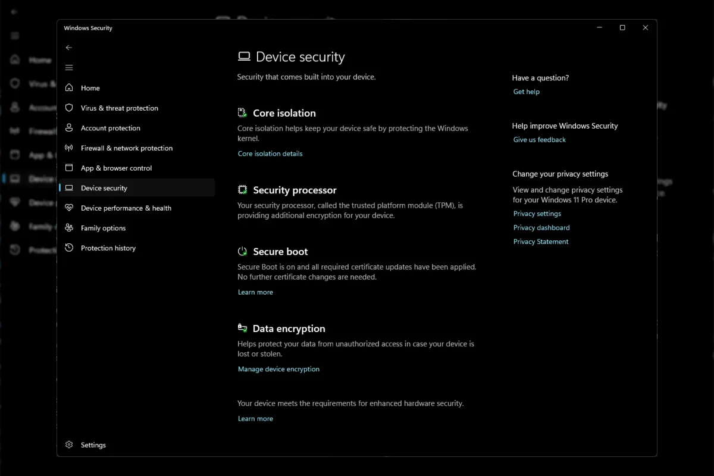
Task: Click the Get help link
Action: (527, 92)
